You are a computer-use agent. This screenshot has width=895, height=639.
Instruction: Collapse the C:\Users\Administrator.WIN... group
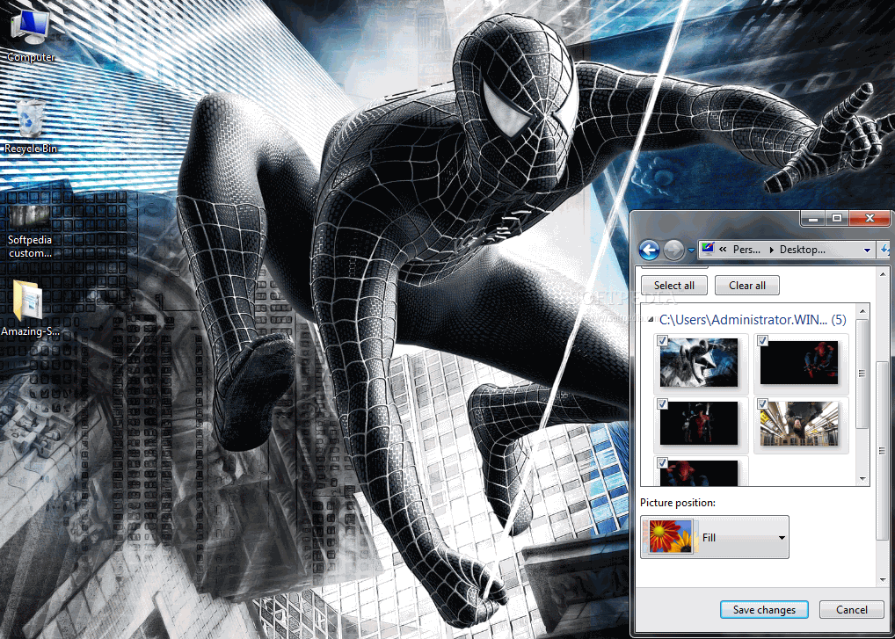651,320
